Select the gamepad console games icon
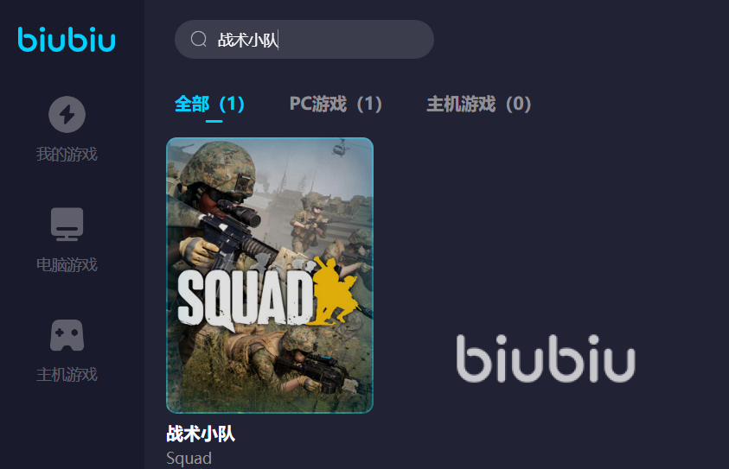Viewport: 729px width, 469px height. pyautogui.click(x=67, y=335)
